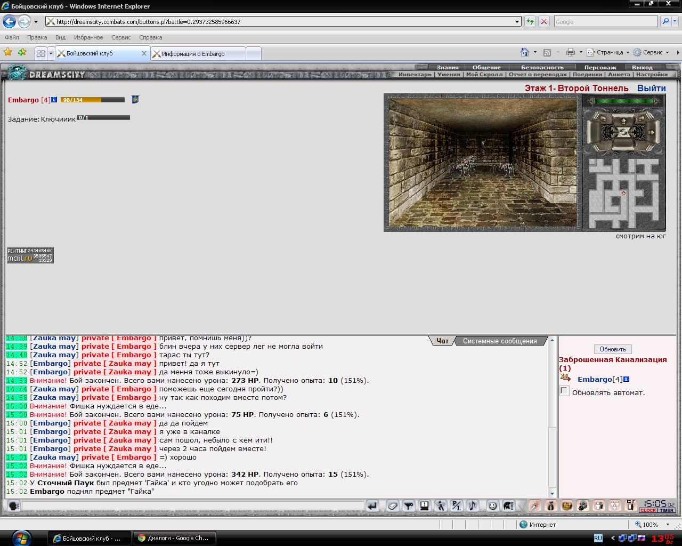Open the Инвентарь menu link

click(x=415, y=75)
